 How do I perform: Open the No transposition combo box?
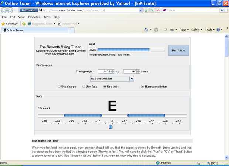coord(112,79)
